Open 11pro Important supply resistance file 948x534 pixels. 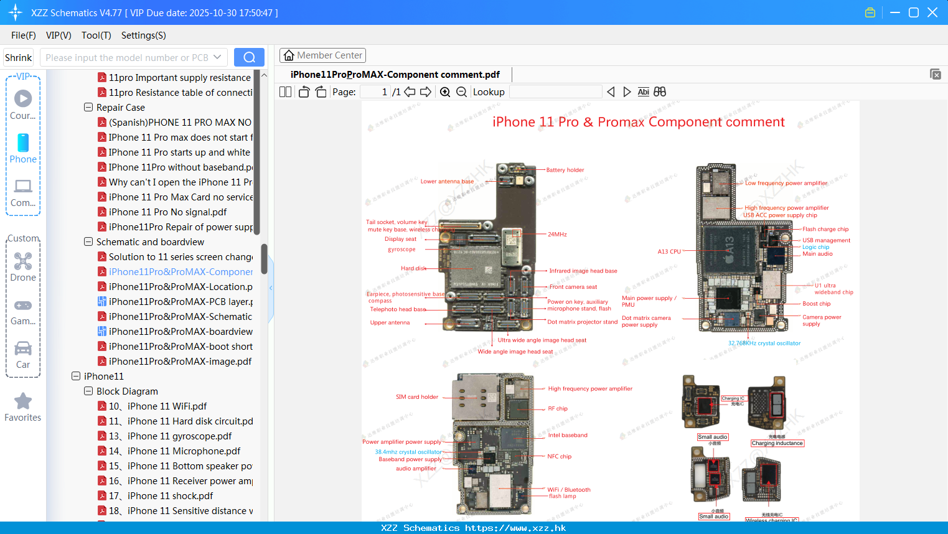[x=174, y=77]
